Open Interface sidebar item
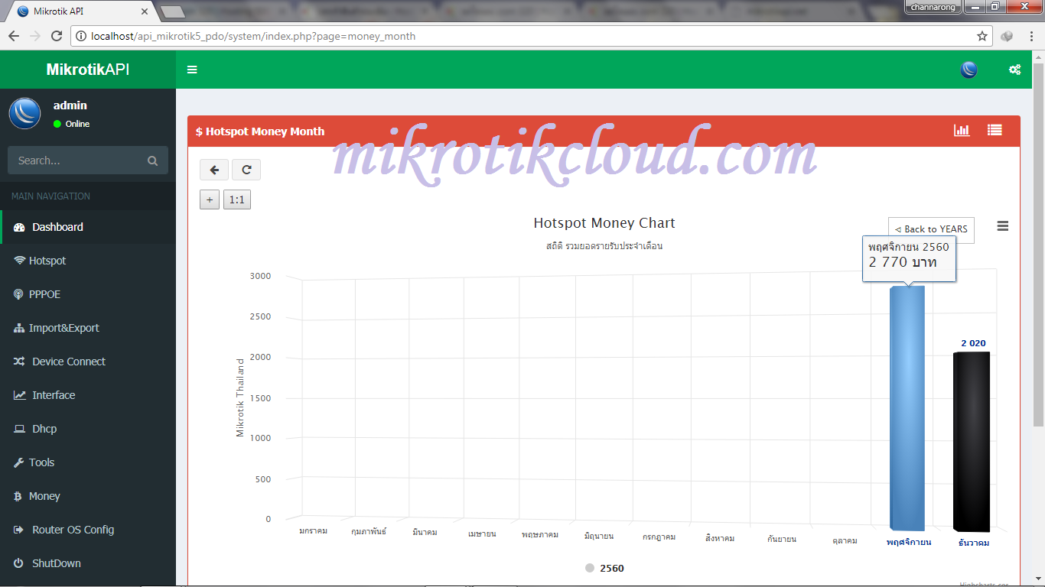1045x587 pixels. coord(88,395)
